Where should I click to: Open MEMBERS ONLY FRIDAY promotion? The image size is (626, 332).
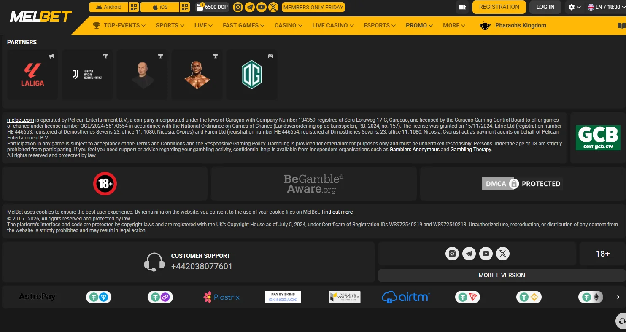313,7
